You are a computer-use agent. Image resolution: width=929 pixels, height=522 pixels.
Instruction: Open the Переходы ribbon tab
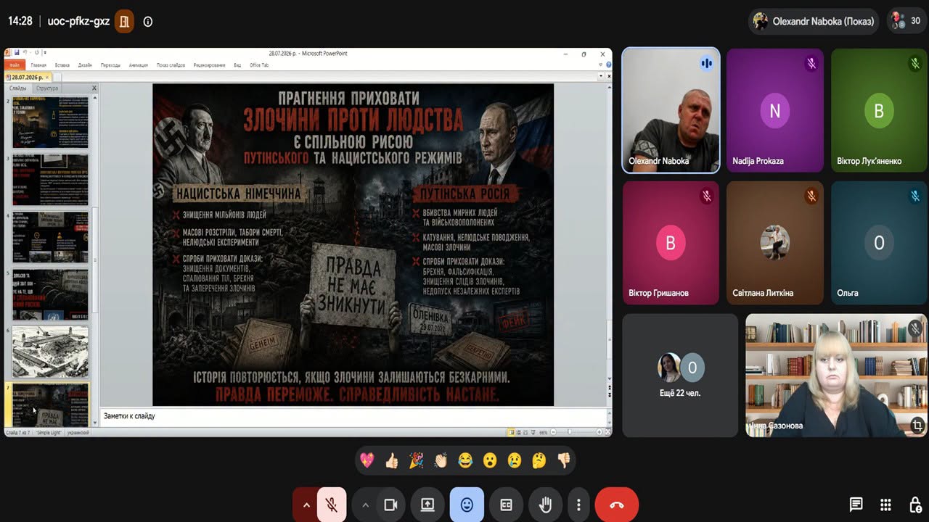(x=110, y=65)
